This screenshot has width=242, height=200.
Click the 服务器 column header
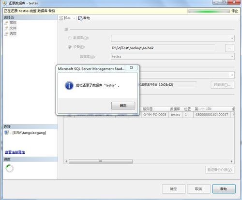coord(155,109)
